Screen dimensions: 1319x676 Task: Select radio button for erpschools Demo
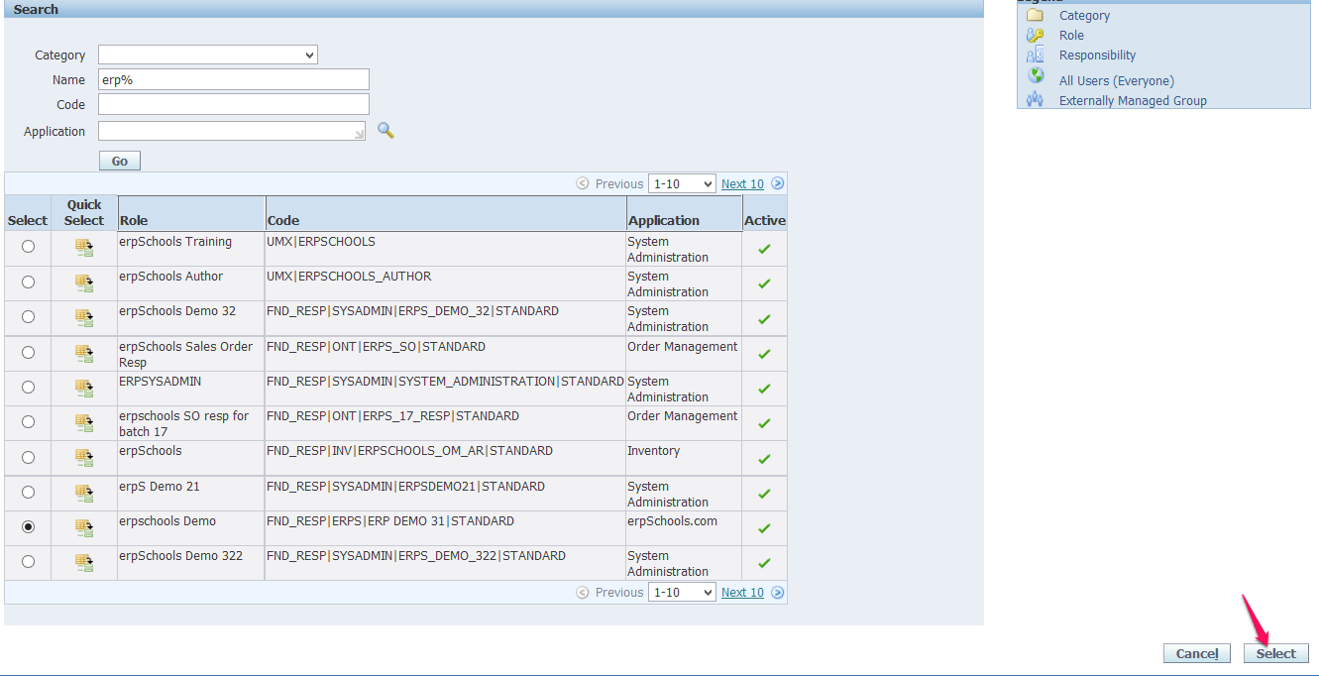(x=28, y=527)
